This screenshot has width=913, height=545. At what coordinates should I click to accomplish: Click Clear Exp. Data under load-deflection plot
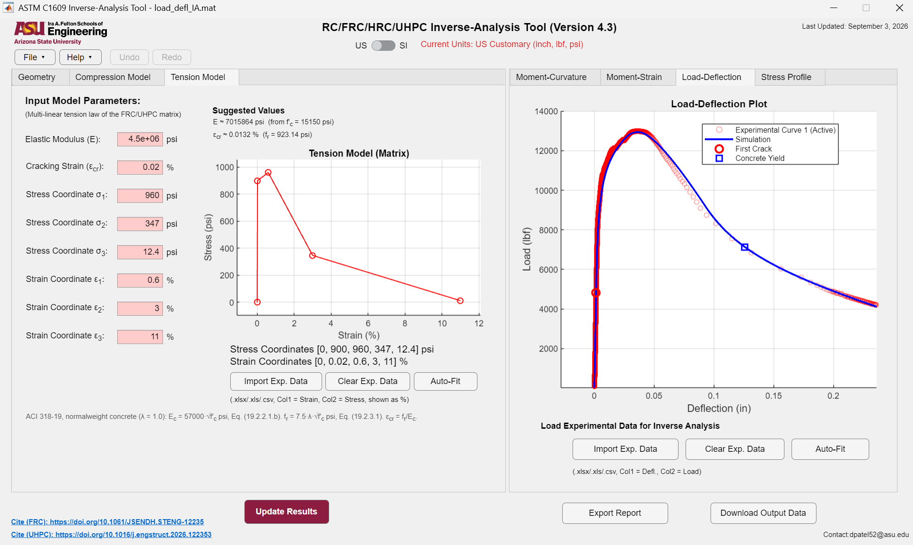pos(735,449)
